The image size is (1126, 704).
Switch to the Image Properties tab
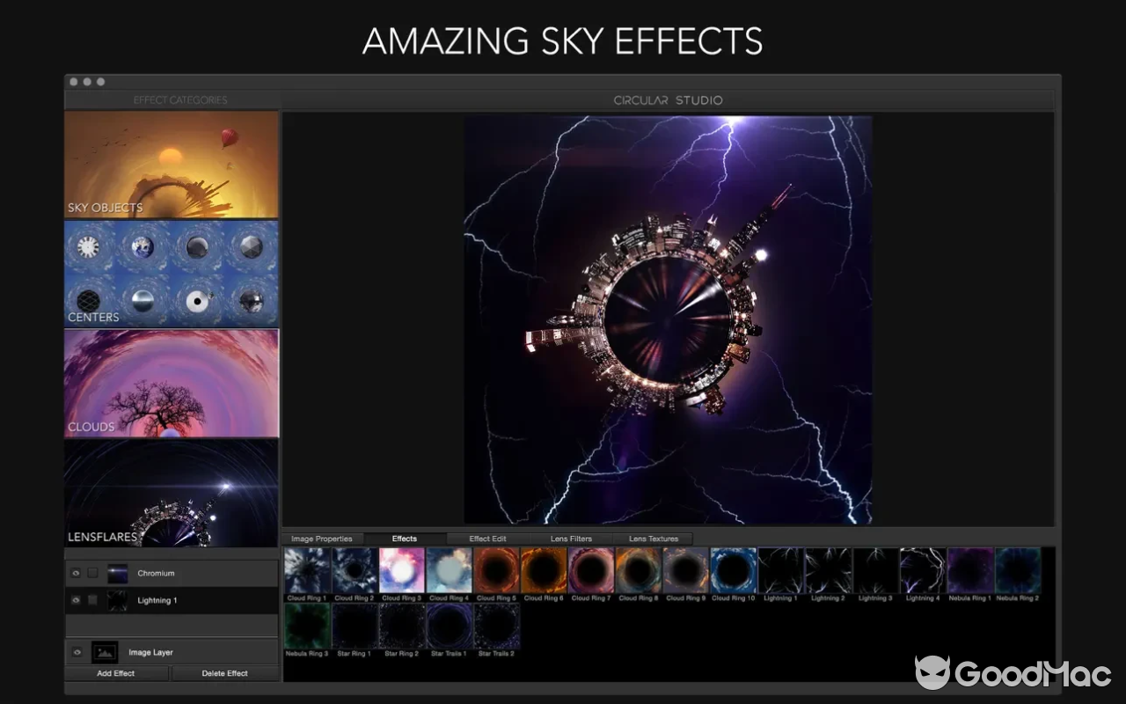tap(322, 539)
